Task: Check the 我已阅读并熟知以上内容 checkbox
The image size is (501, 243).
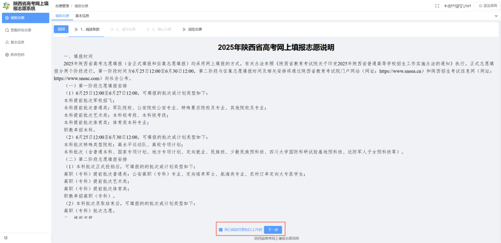Action: (x=221, y=229)
